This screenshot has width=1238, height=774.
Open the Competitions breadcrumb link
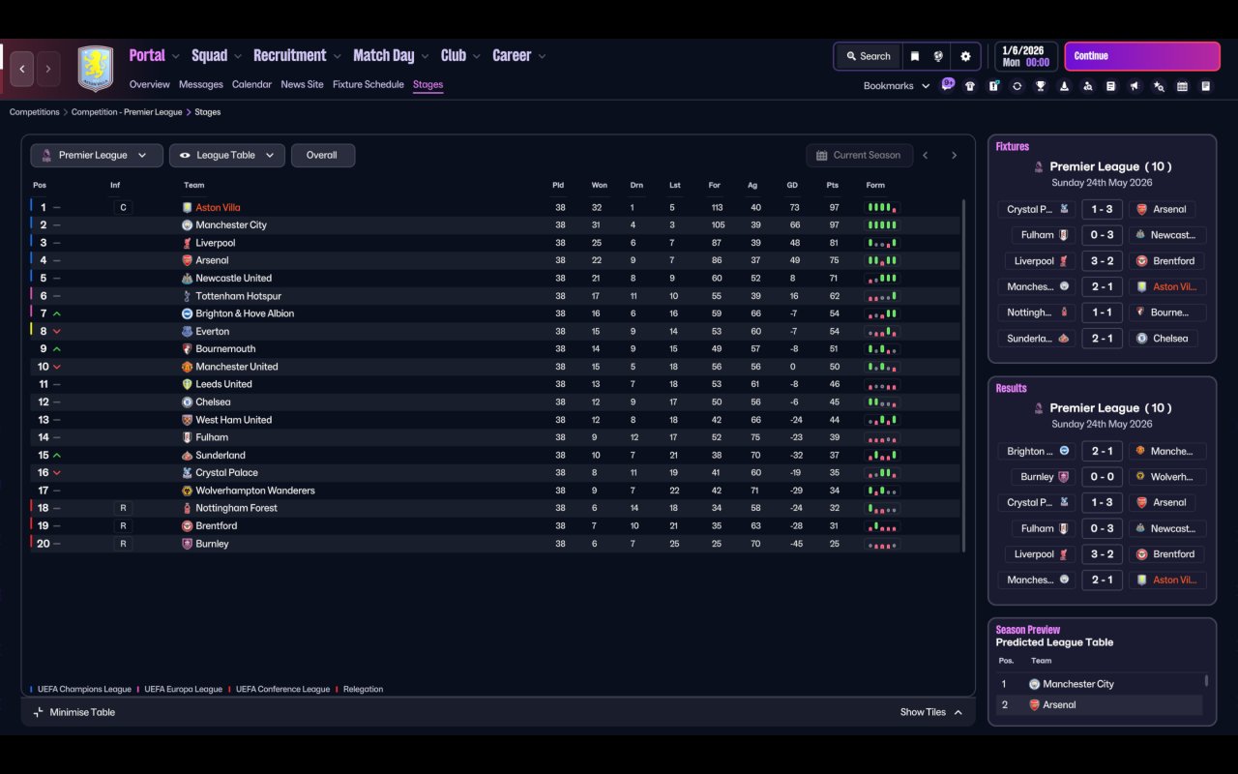[x=35, y=112]
